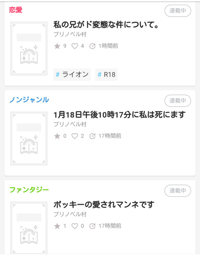Open the ファンタジー genre label
The image size is (200, 255).
[29, 190]
